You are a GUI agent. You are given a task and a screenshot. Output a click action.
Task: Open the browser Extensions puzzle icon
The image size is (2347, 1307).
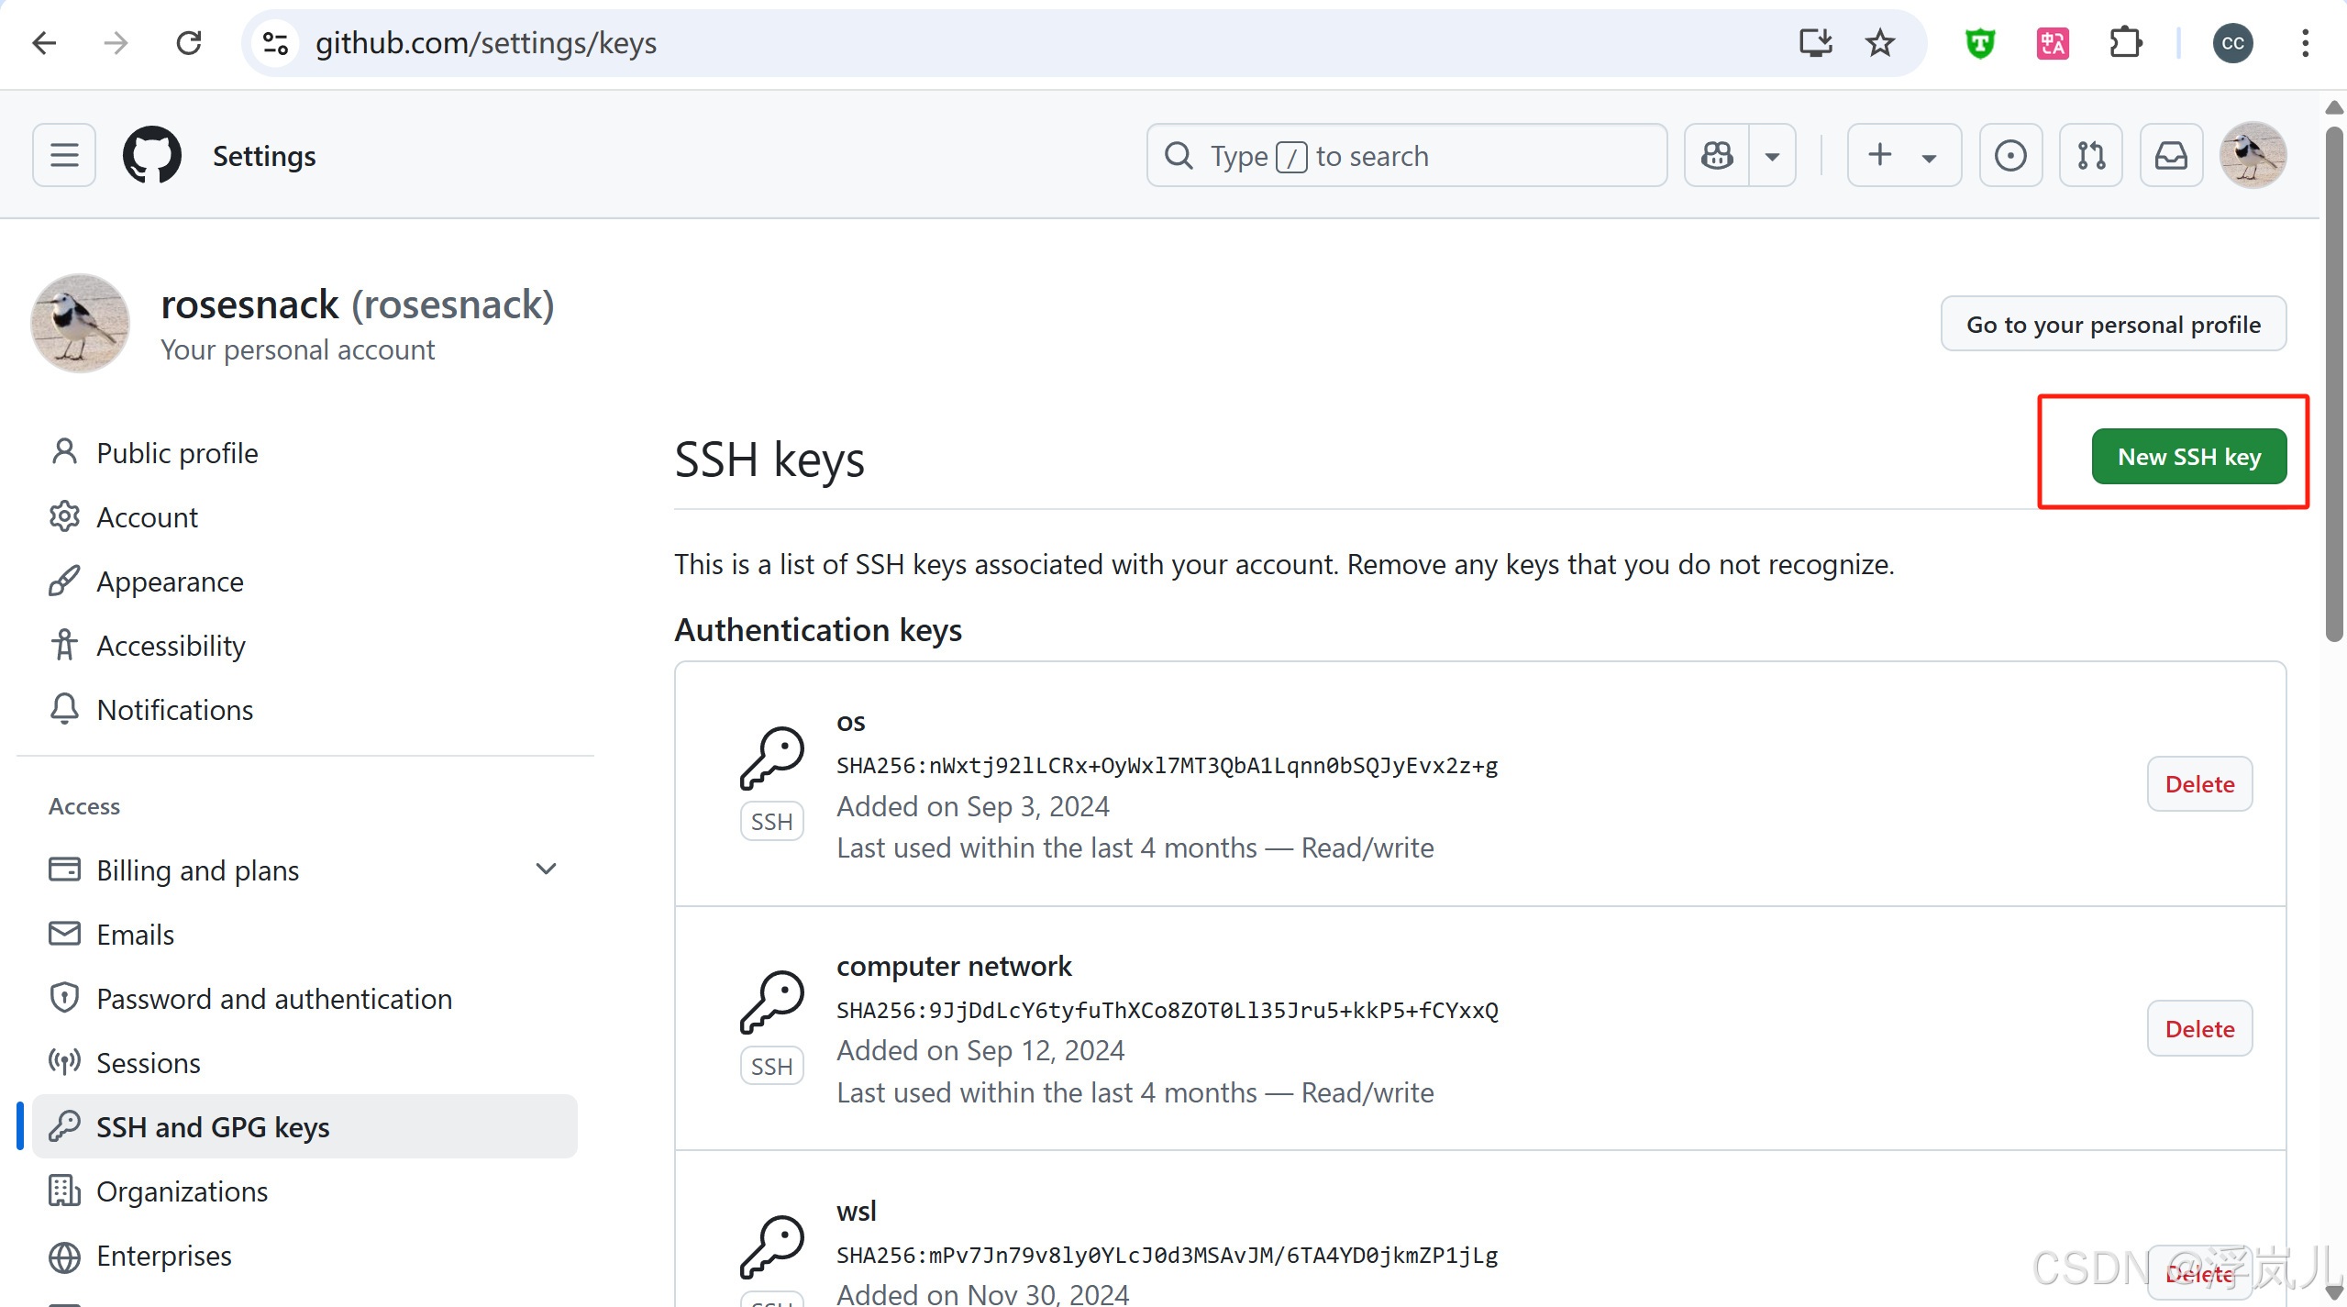point(2125,43)
